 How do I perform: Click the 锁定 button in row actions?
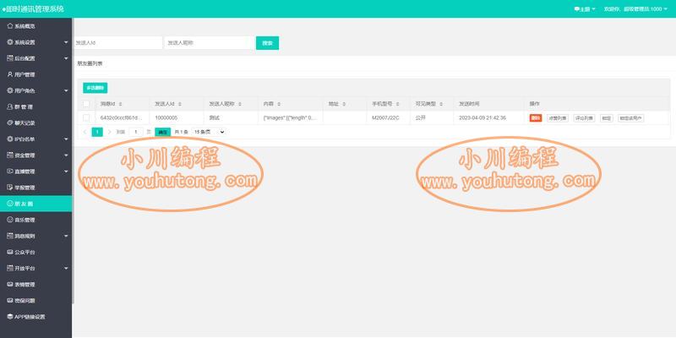(606, 118)
